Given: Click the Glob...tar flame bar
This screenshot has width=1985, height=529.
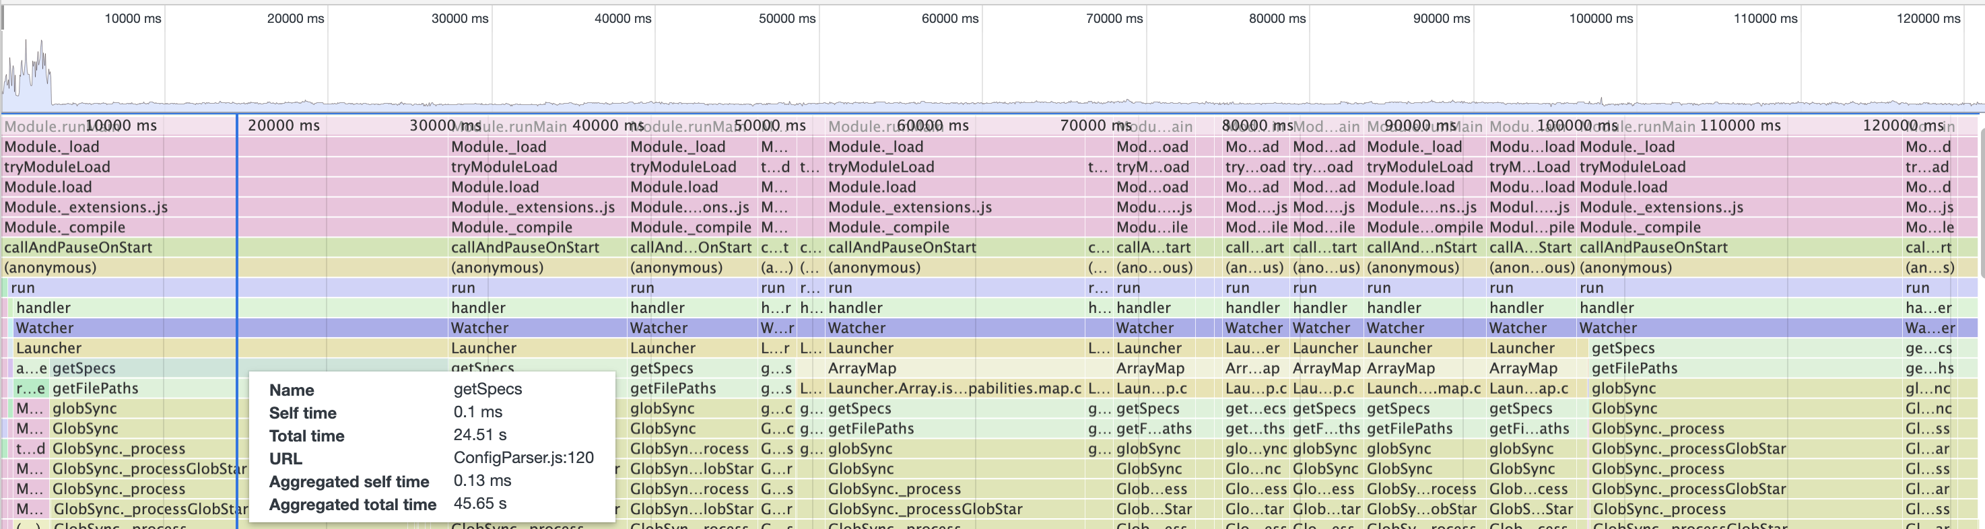Looking at the screenshot, I should coord(1326,509).
